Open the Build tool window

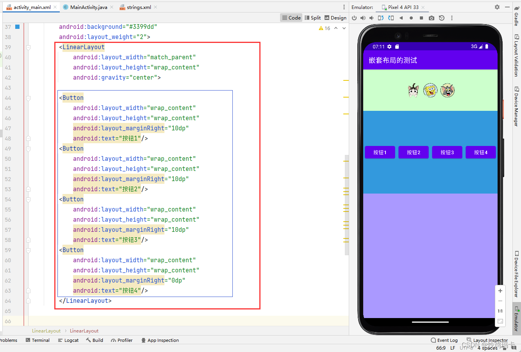95,340
